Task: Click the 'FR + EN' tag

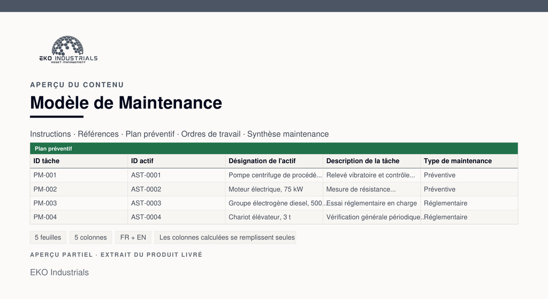Action: (133, 237)
